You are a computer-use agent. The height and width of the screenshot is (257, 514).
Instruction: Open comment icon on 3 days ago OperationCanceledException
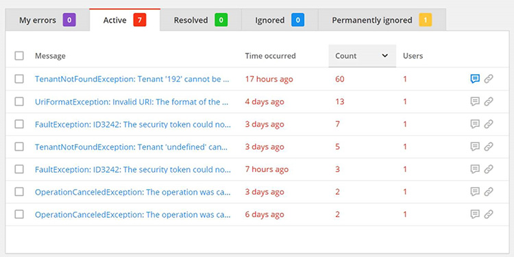[475, 192]
